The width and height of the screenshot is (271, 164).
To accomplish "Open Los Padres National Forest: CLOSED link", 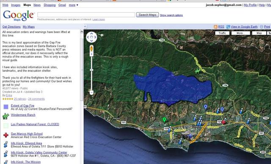I will [35, 124].
